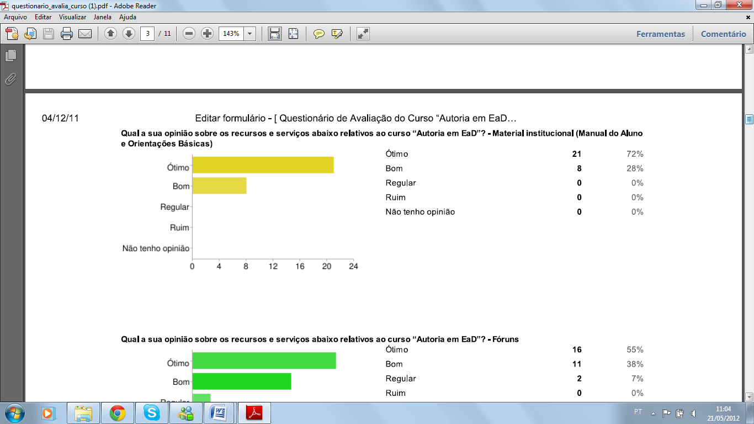This screenshot has width=754, height=424.
Task: Show page thumbnails panel in sidebar
Action: 10,55
